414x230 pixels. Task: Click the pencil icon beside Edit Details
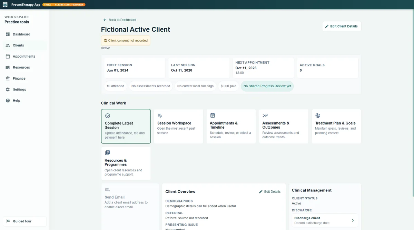pyautogui.click(x=261, y=192)
